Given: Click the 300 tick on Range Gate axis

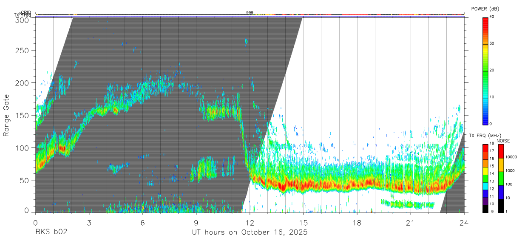Looking at the screenshot, I should click(23, 20).
